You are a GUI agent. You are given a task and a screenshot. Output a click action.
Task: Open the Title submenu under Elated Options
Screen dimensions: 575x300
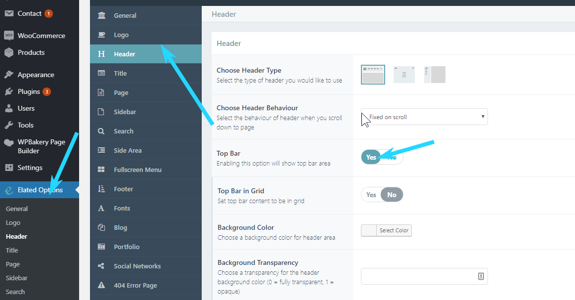(x=12, y=250)
